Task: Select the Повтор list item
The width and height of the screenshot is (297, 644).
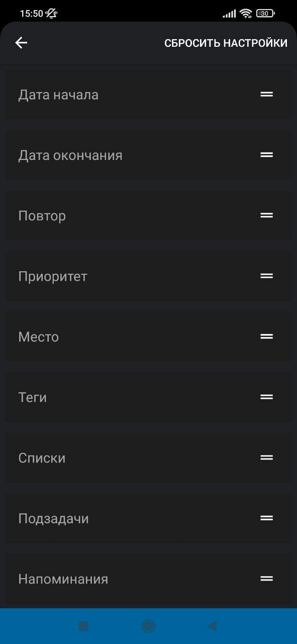Action: click(x=148, y=215)
